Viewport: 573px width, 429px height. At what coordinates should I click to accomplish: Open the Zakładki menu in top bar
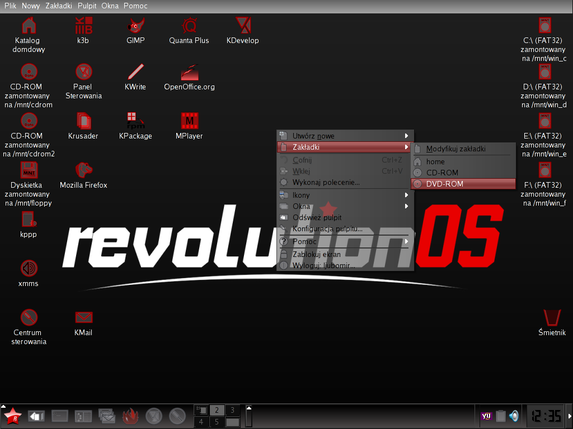[58, 6]
